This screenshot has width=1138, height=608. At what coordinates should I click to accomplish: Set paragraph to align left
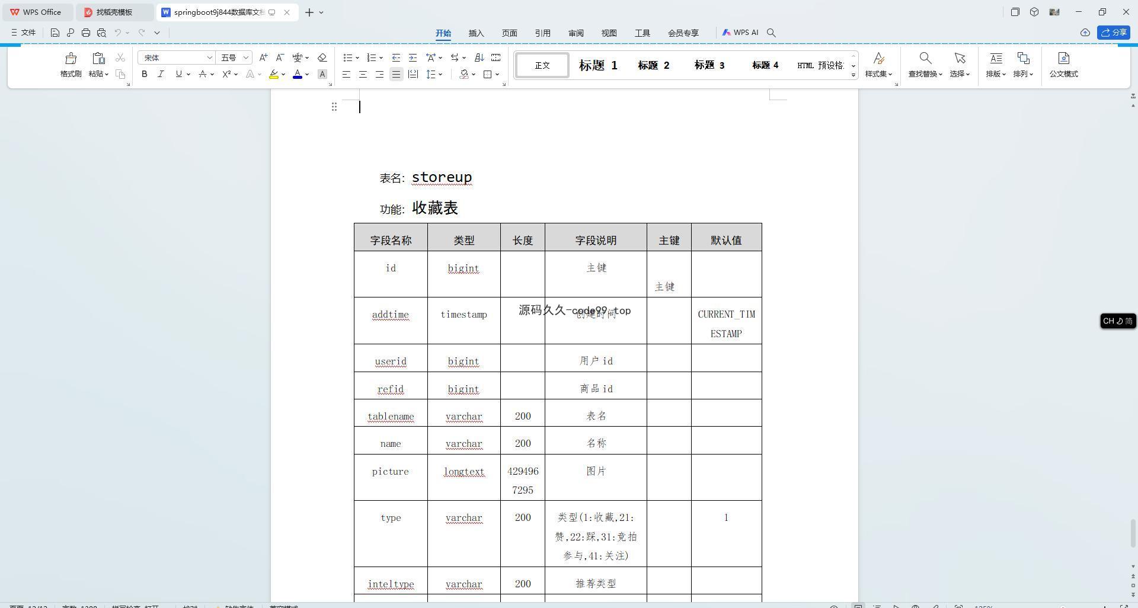point(346,74)
